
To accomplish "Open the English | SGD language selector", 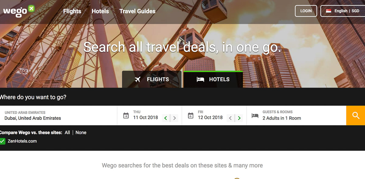I will (x=343, y=11).
